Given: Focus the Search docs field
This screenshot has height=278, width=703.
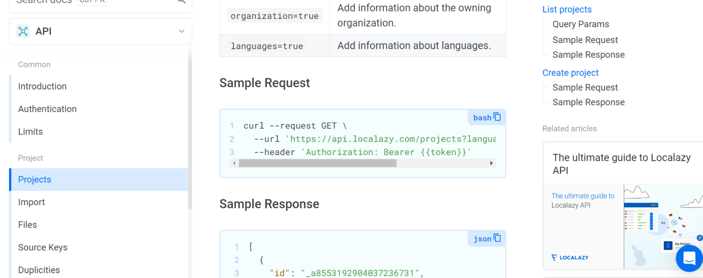Looking at the screenshot, I should [92, 2].
